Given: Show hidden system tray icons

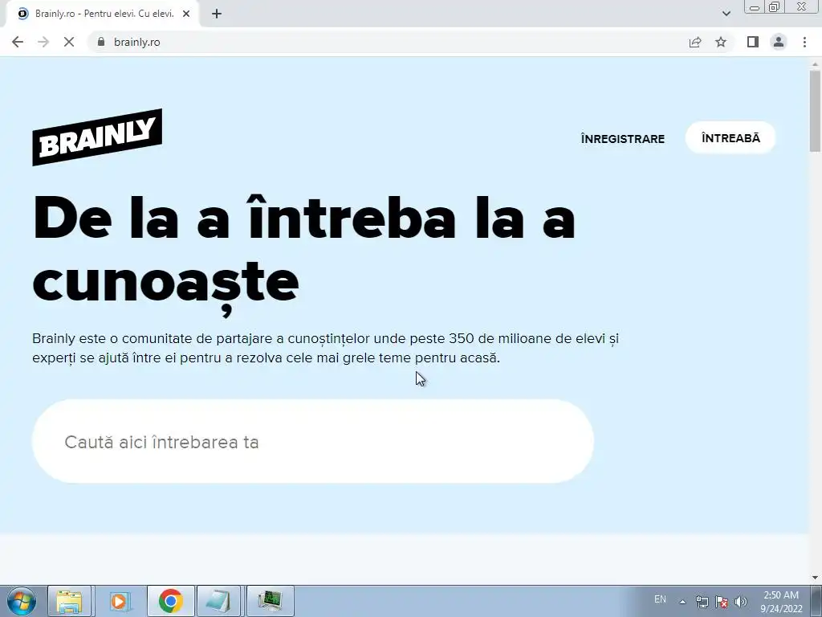Looking at the screenshot, I should (682, 602).
